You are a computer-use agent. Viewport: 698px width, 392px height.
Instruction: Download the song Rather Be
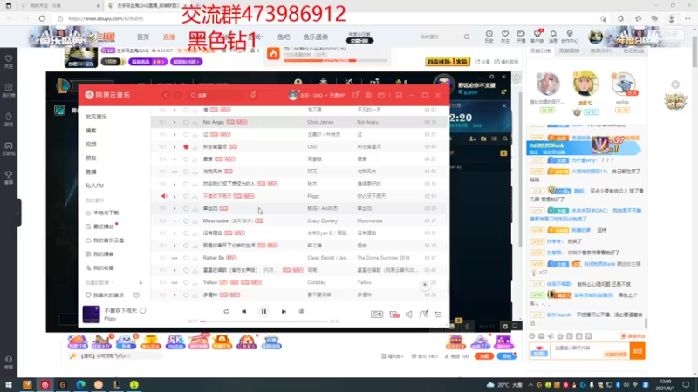[195, 258]
